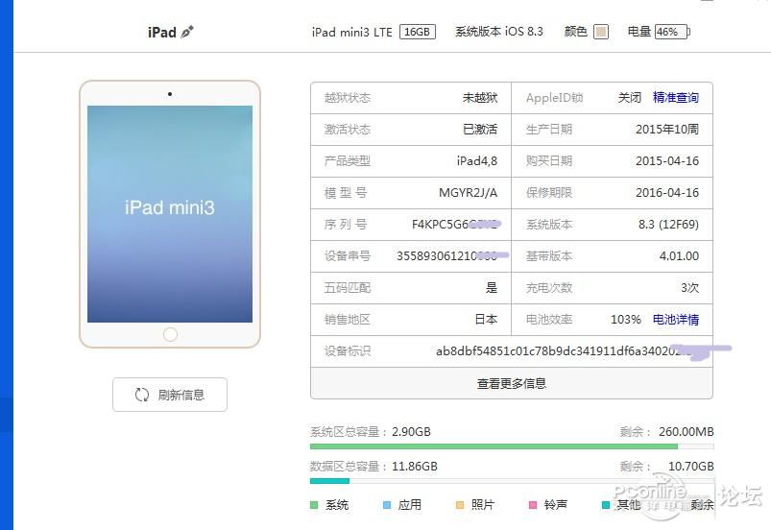771x530 pixels.
Task: Select the model number MGYR2J/A
Action: point(468,193)
